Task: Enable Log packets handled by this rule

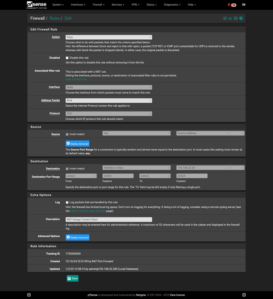Action: [67, 202]
